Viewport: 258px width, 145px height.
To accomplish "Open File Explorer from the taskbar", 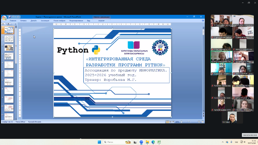I will 147,142.
